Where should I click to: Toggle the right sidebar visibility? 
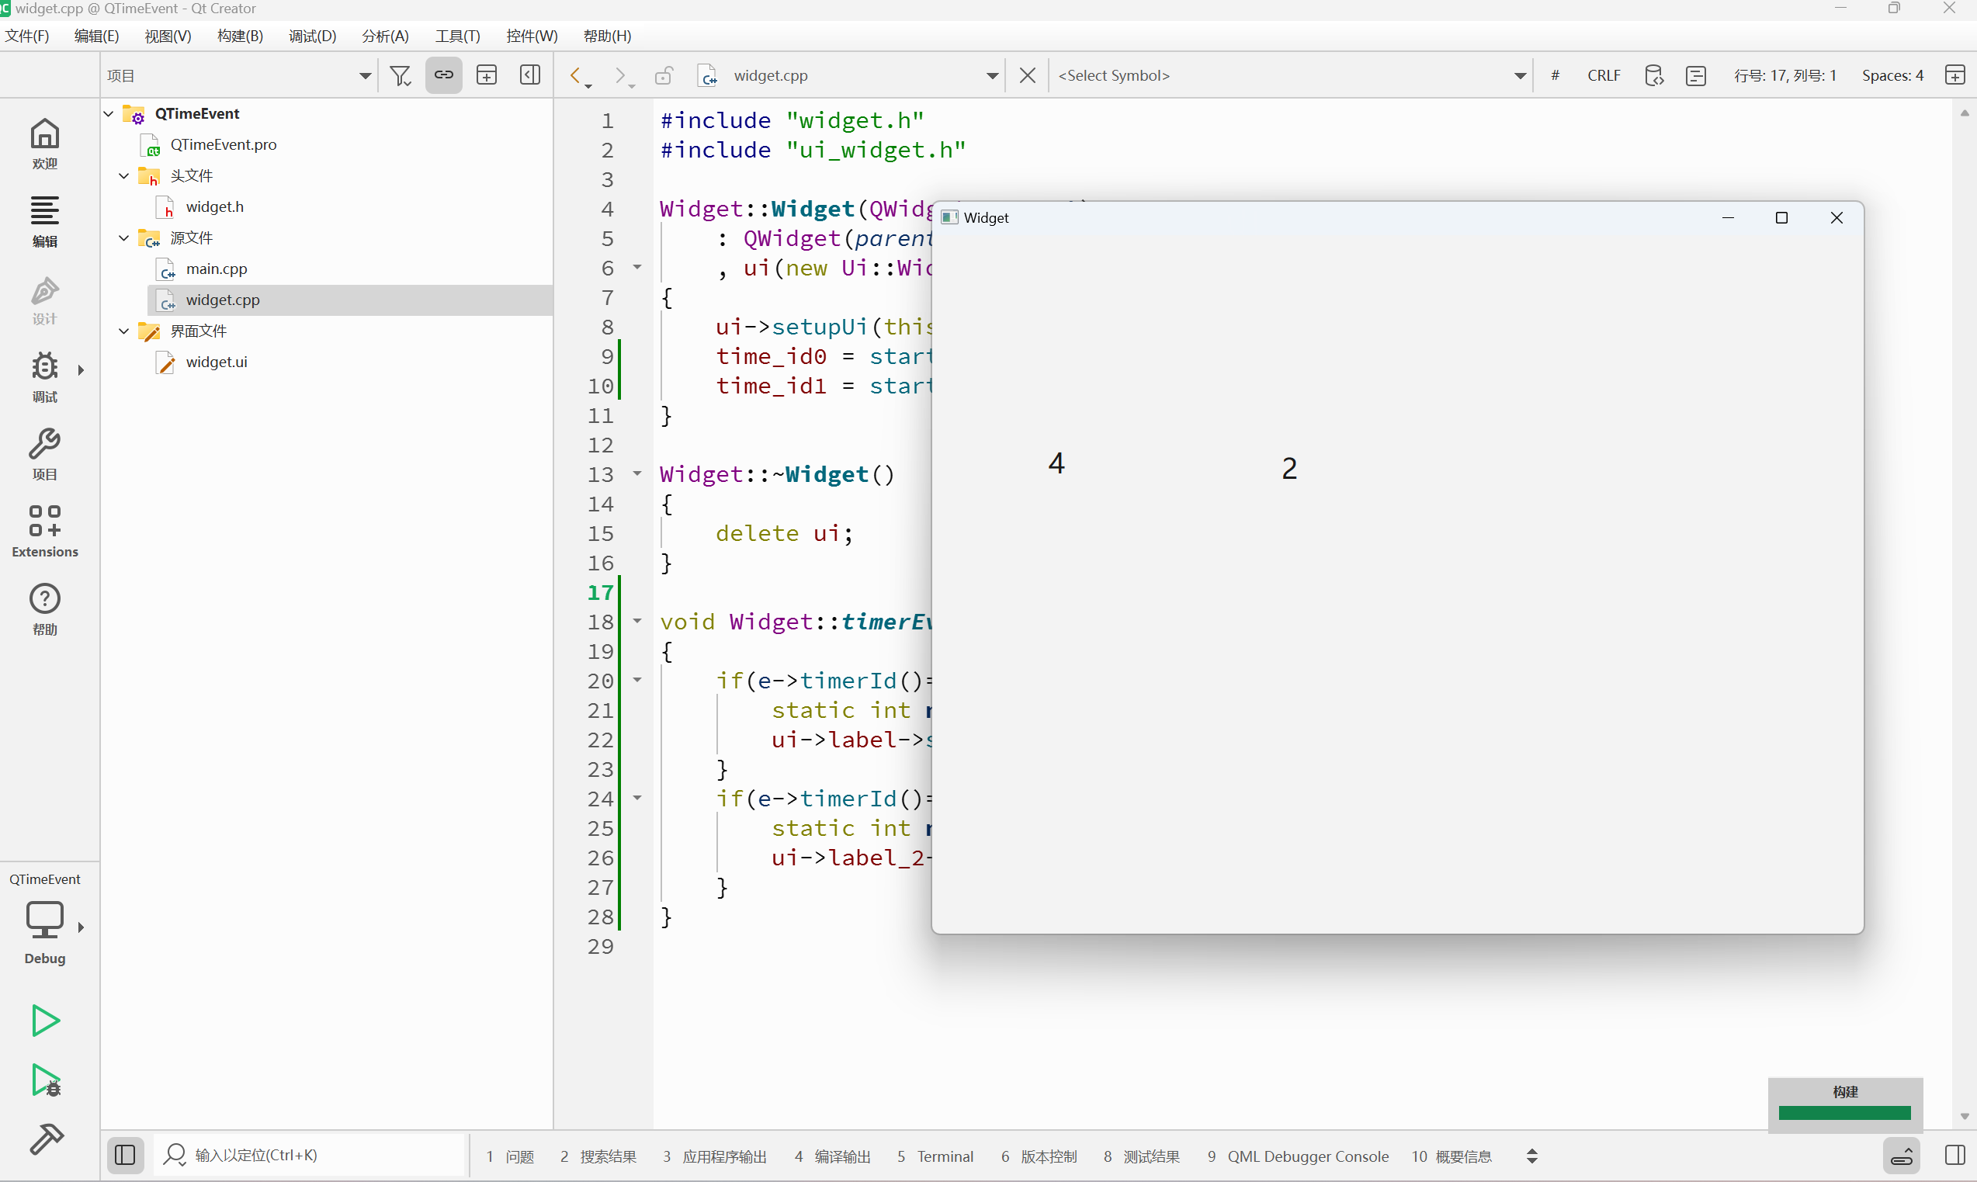(x=1954, y=1155)
